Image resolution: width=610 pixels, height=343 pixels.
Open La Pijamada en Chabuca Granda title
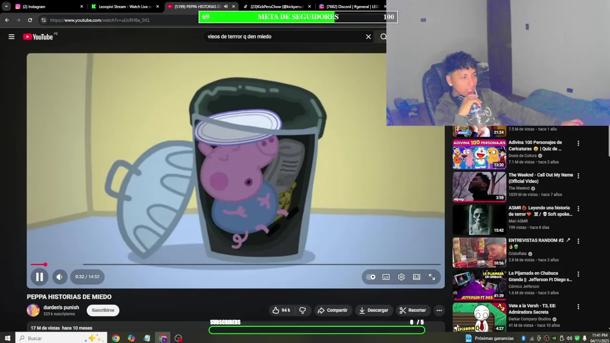pyautogui.click(x=540, y=276)
